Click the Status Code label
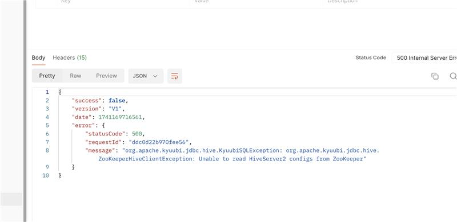 pos(371,57)
